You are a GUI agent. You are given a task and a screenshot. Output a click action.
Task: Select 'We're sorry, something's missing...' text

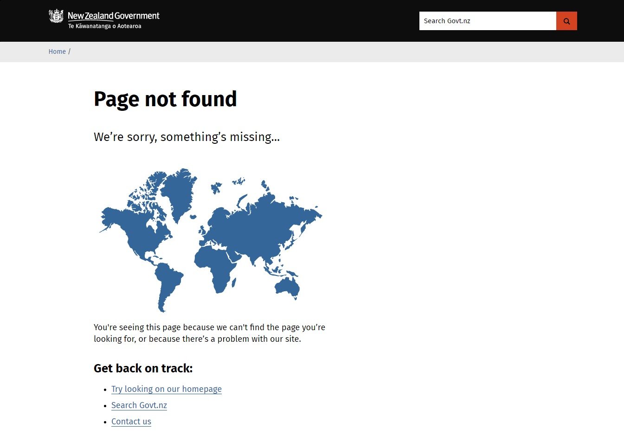click(x=187, y=137)
